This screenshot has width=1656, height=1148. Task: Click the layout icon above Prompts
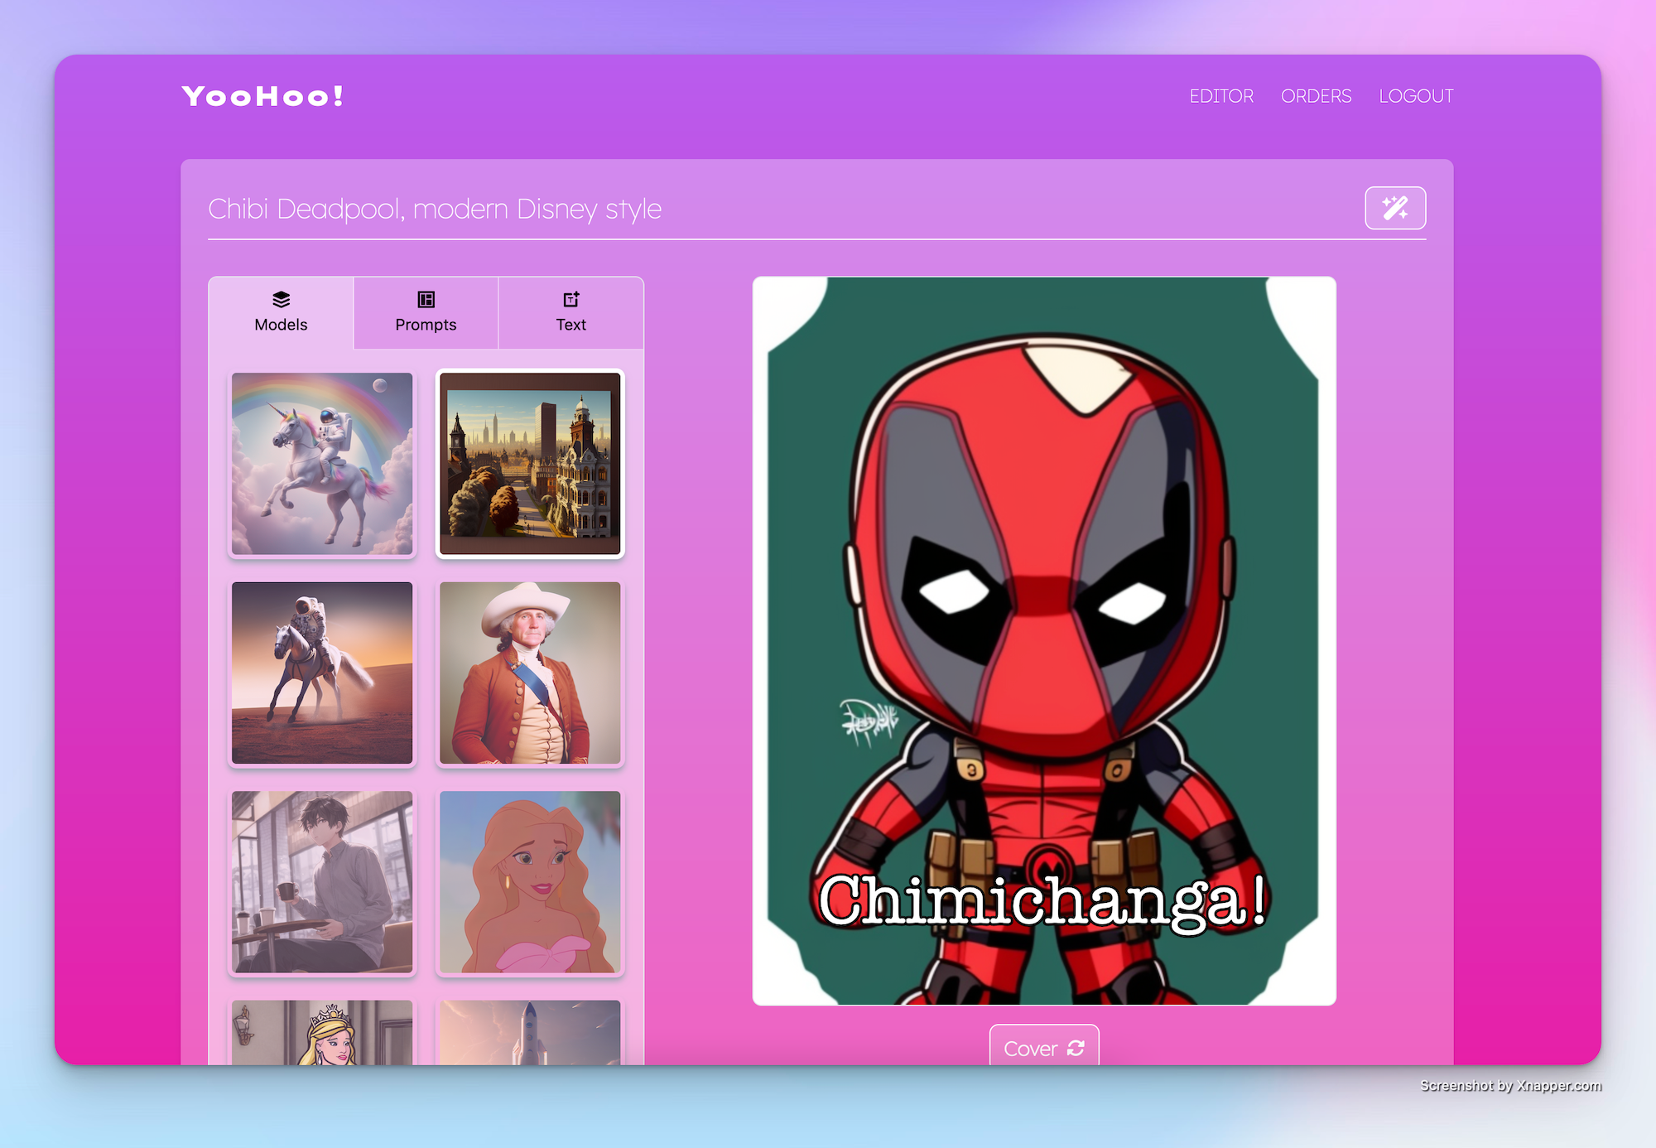426,299
